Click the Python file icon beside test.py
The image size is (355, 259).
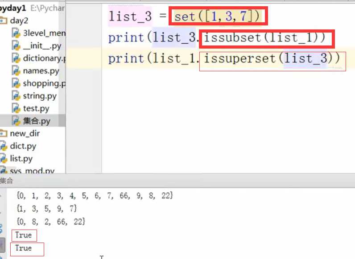[16, 108]
